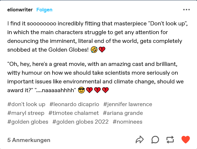
Task: Click the laughing emoji in first paragraph
Action: coord(94,50)
